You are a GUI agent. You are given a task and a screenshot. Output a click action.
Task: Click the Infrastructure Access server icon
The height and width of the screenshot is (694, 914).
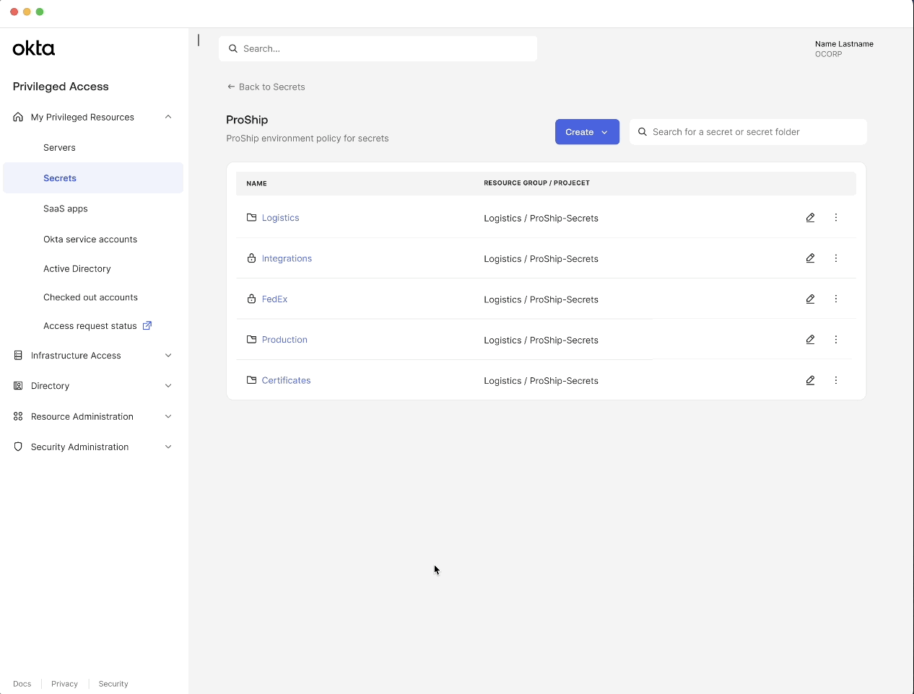(x=18, y=356)
